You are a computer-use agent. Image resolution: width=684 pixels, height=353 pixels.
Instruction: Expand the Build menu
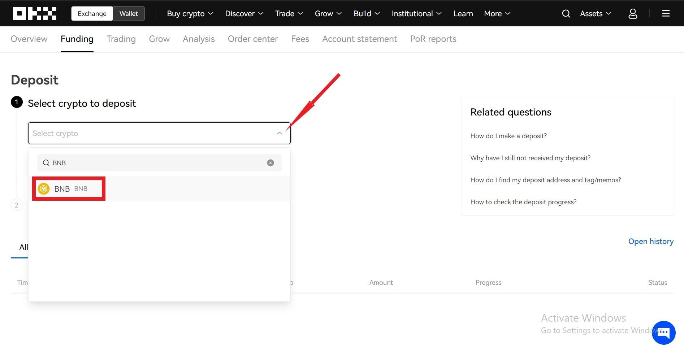367,14
